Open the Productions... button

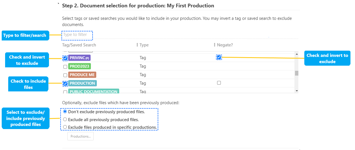click(x=80, y=136)
